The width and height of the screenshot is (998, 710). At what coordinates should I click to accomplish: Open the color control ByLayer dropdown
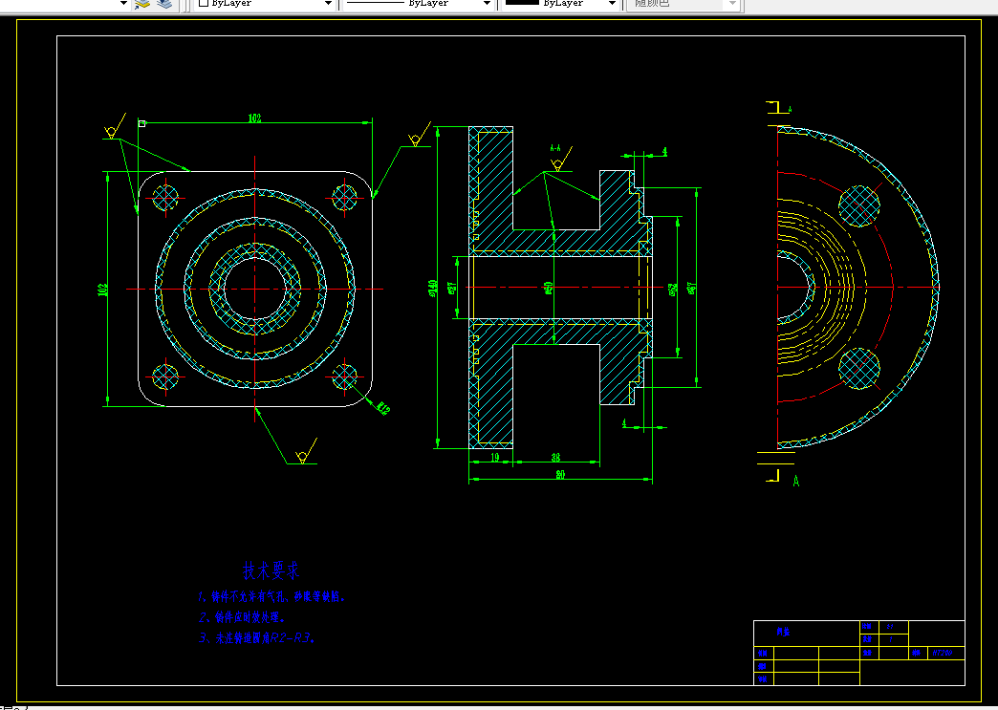pyautogui.click(x=265, y=4)
